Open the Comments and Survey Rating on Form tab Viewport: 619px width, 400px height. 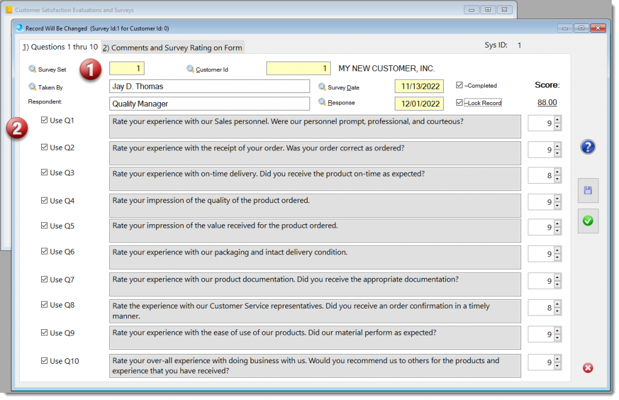pos(172,48)
